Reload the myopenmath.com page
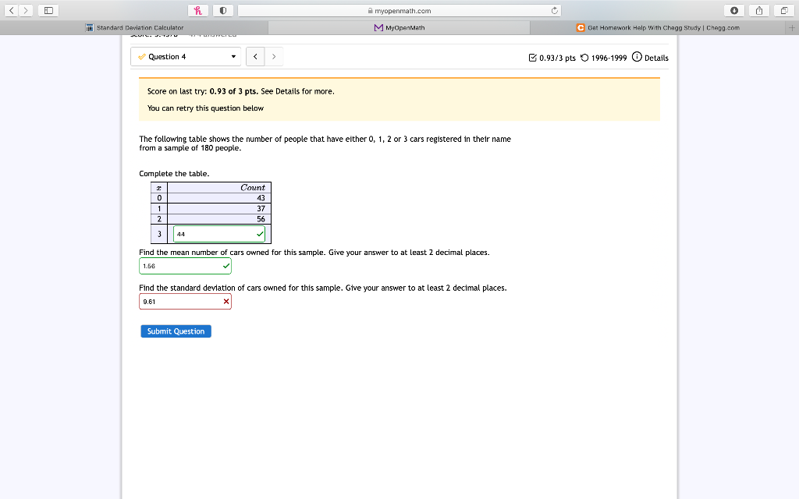This screenshot has height=499, width=799. pos(556,10)
